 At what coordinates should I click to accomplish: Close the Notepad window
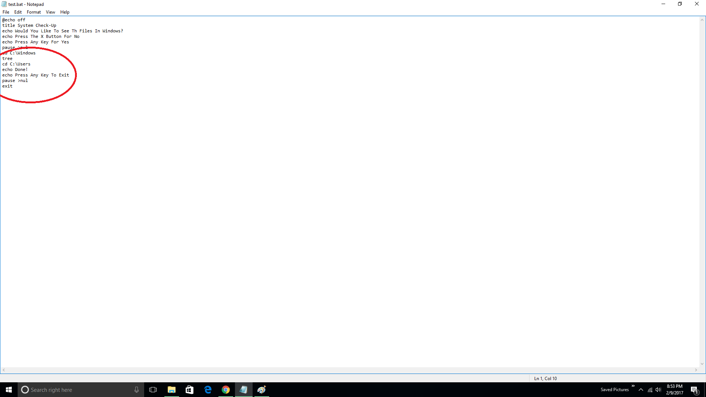coord(697,4)
